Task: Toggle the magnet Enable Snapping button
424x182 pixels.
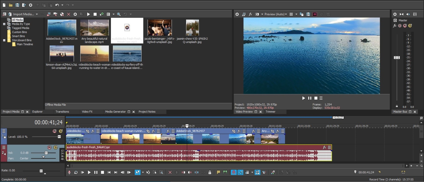Action: click(234, 172)
